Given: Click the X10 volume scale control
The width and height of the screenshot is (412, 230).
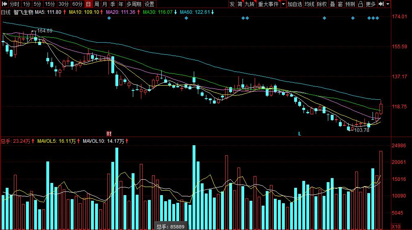Looking at the screenshot, I should [x=395, y=226].
